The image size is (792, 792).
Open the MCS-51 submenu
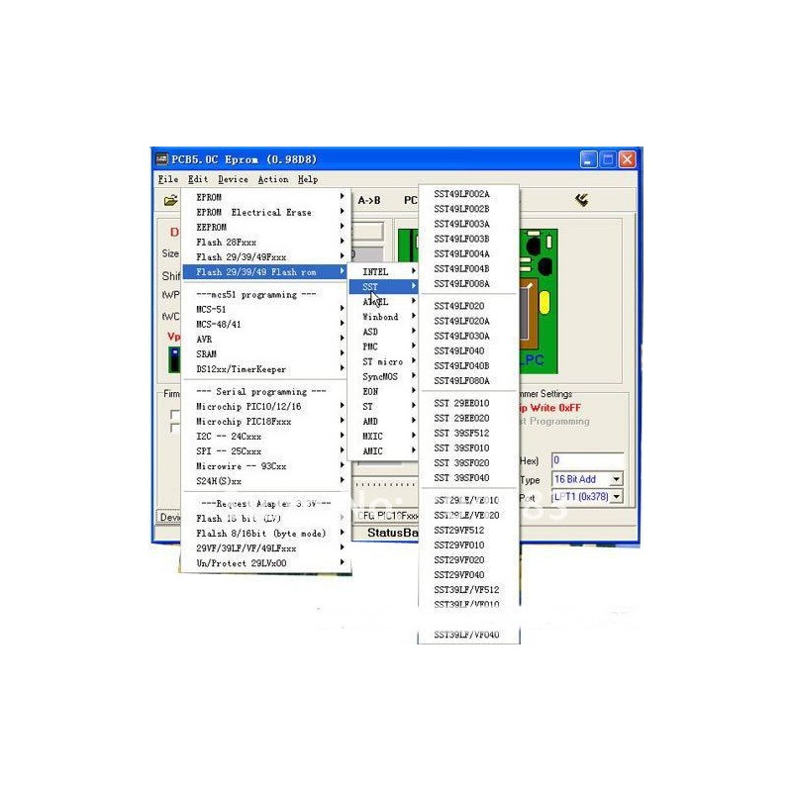(x=265, y=309)
